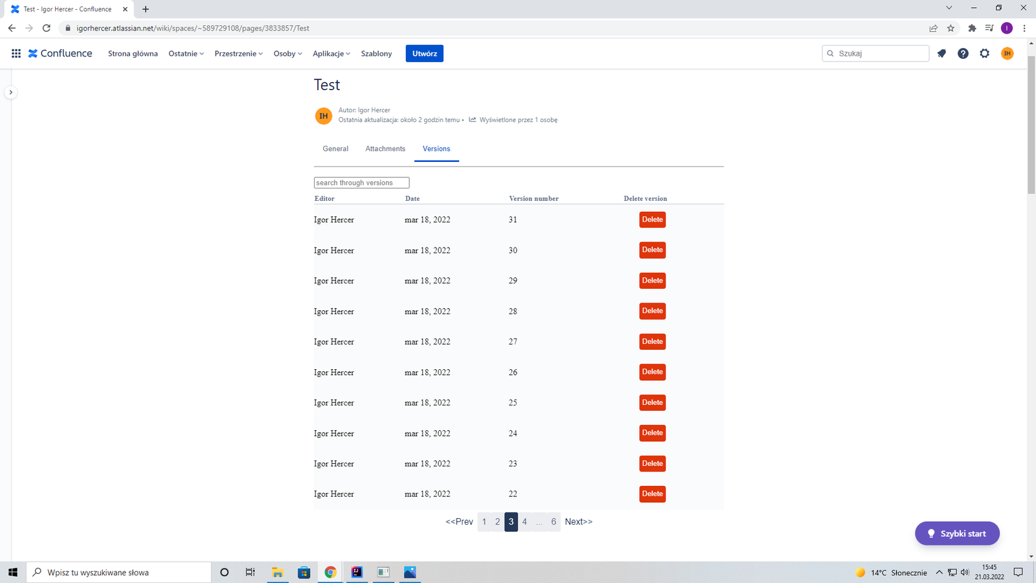Open a new browser tab
1036x583 pixels.
(x=146, y=9)
